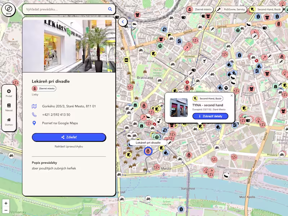Click Second-Hand, Bazár tag in popup

[208, 98]
